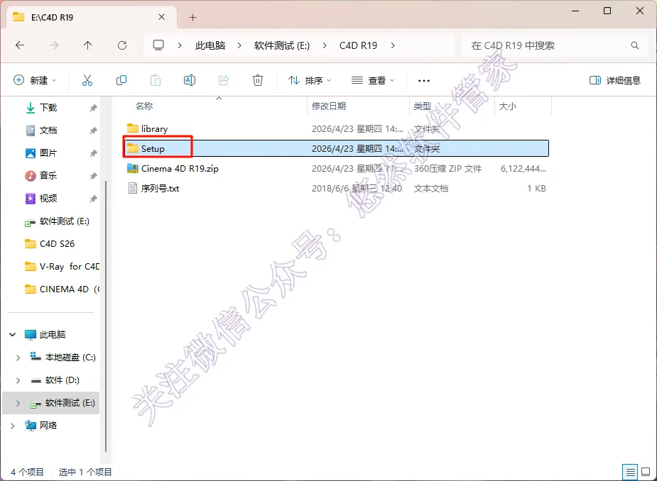Expand 本地磁盘 (C:) in tree
657x481 pixels.
(18, 358)
